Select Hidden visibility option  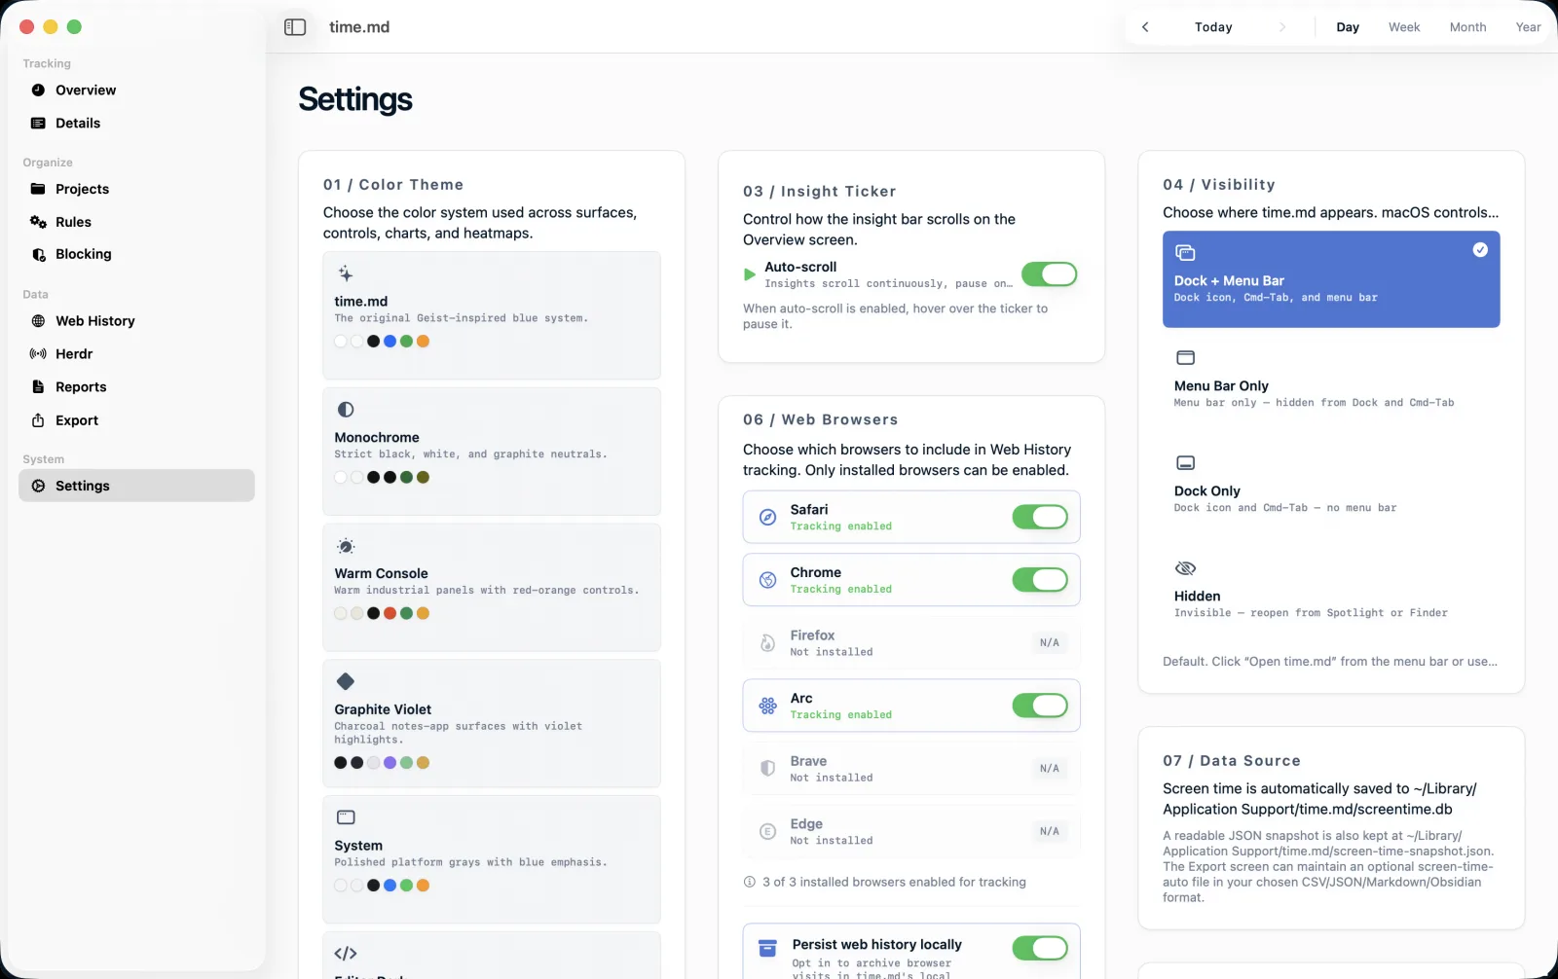pyautogui.click(x=1331, y=595)
